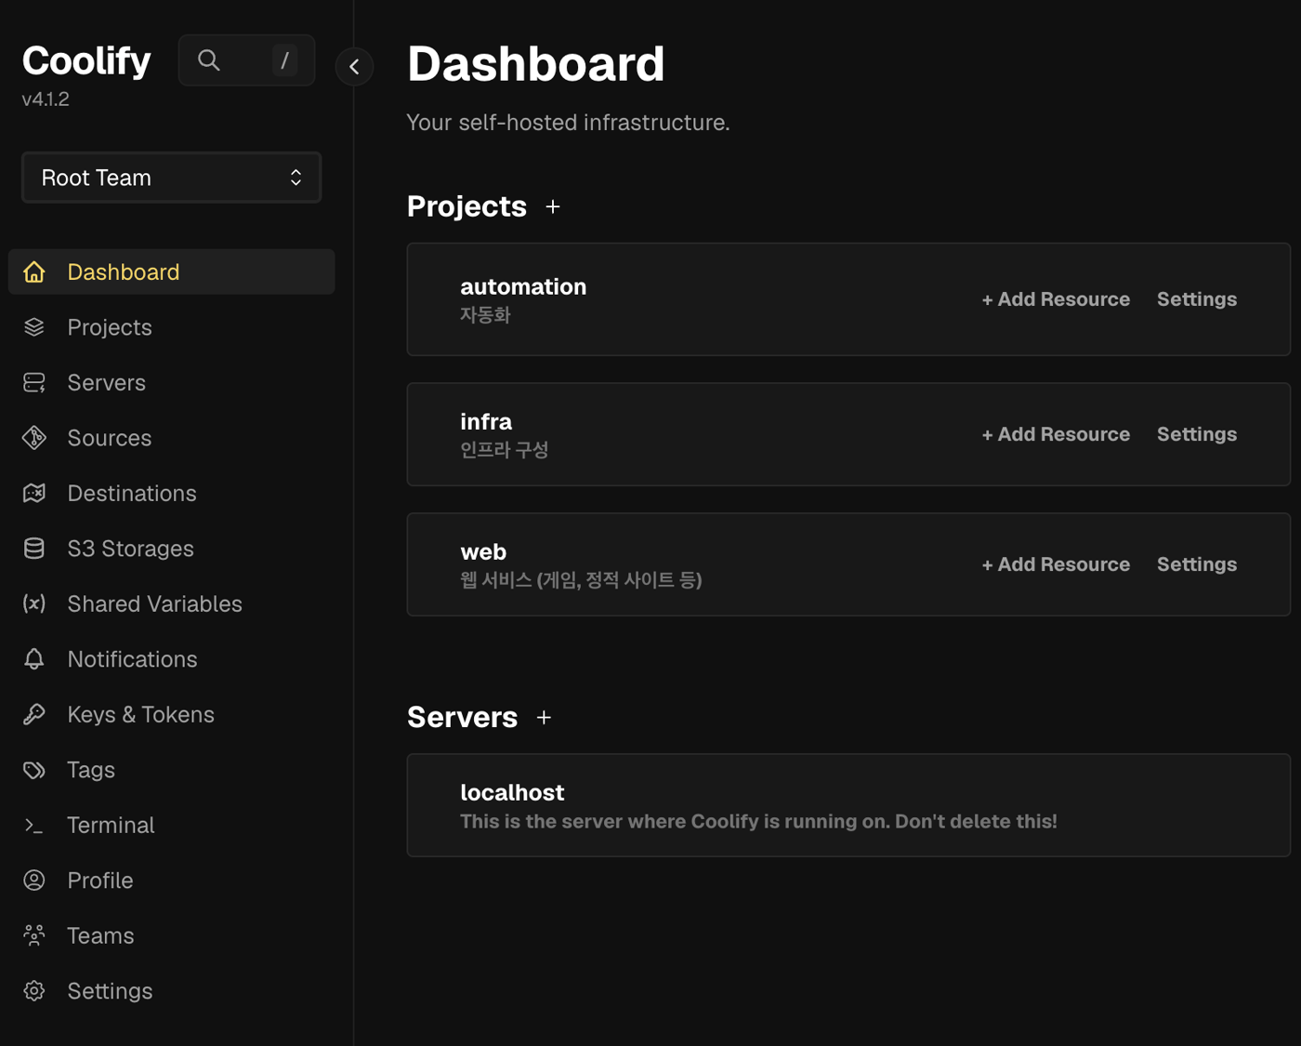
Task: Click the Tags label icon
Action: (34, 770)
